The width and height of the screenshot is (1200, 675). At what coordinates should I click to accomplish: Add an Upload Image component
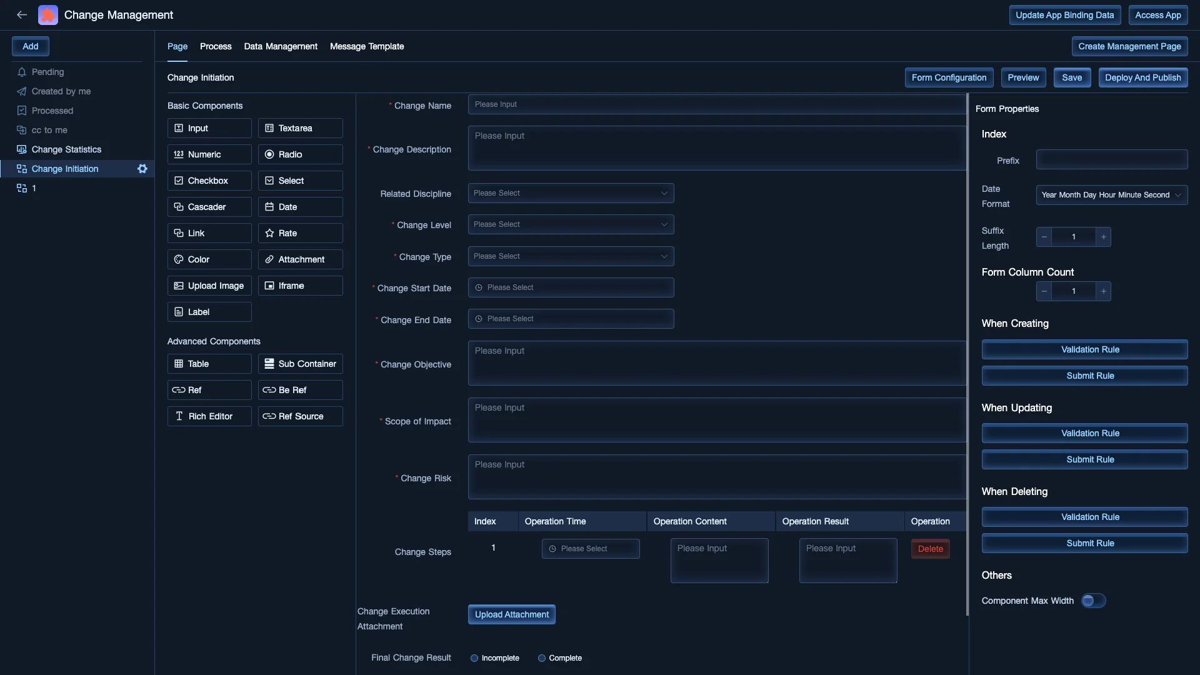[209, 286]
